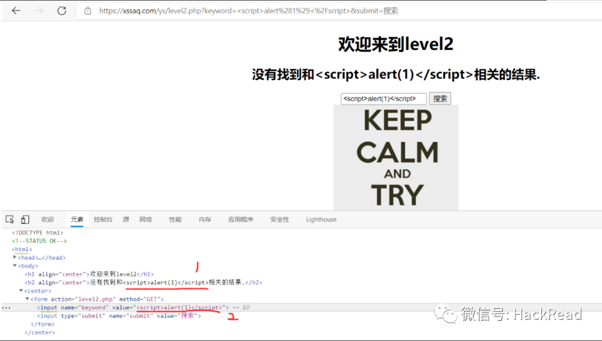Select the input name="keyword" node
Image resolution: width=602 pixels, height=341 pixels.
(x=133, y=308)
